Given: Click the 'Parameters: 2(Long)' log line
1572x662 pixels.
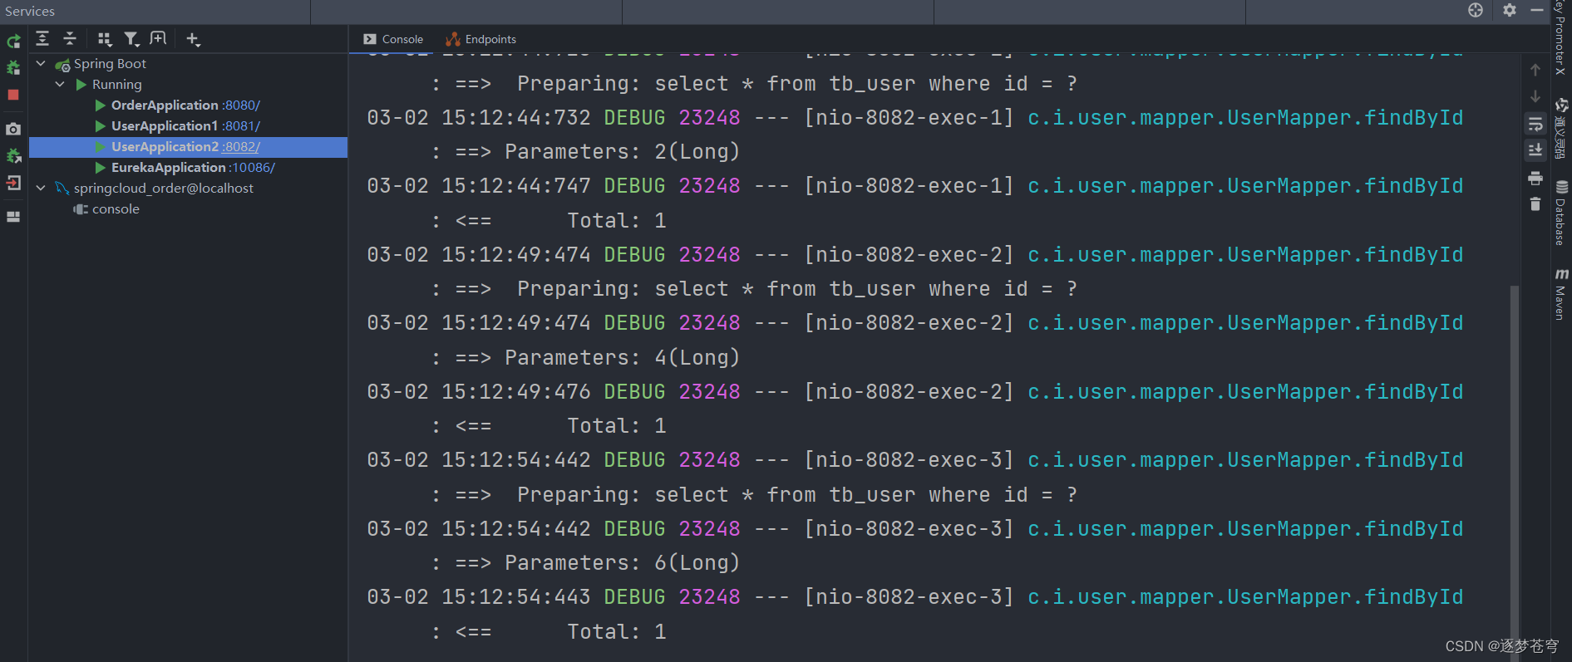Looking at the screenshot, I should pos(622,151).
